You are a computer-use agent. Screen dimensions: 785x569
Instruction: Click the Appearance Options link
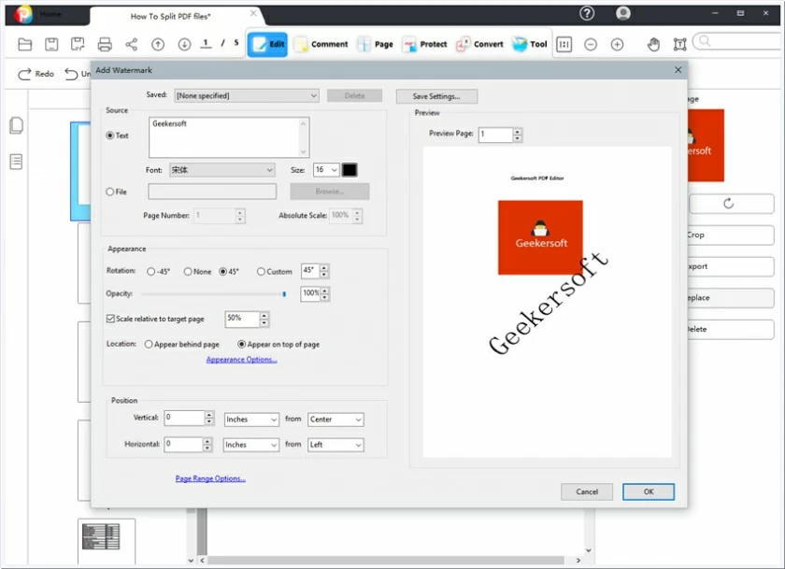point(241,359)
